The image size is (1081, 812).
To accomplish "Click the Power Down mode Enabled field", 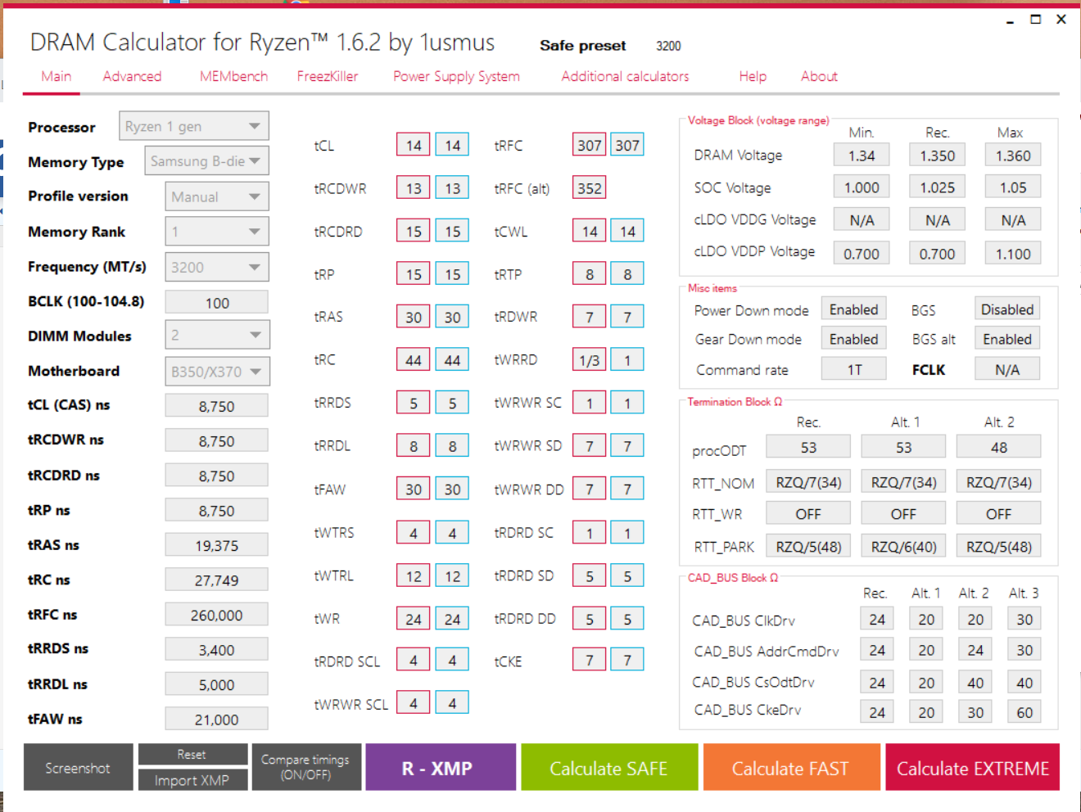I will (853, 309).
